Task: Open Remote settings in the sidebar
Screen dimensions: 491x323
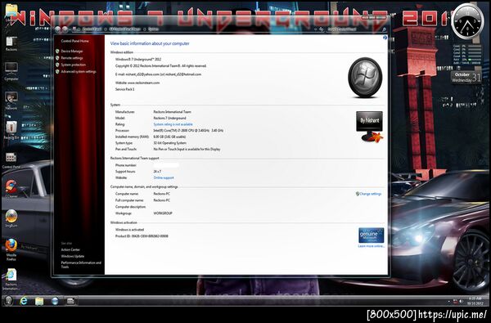Action: [72, 58]
